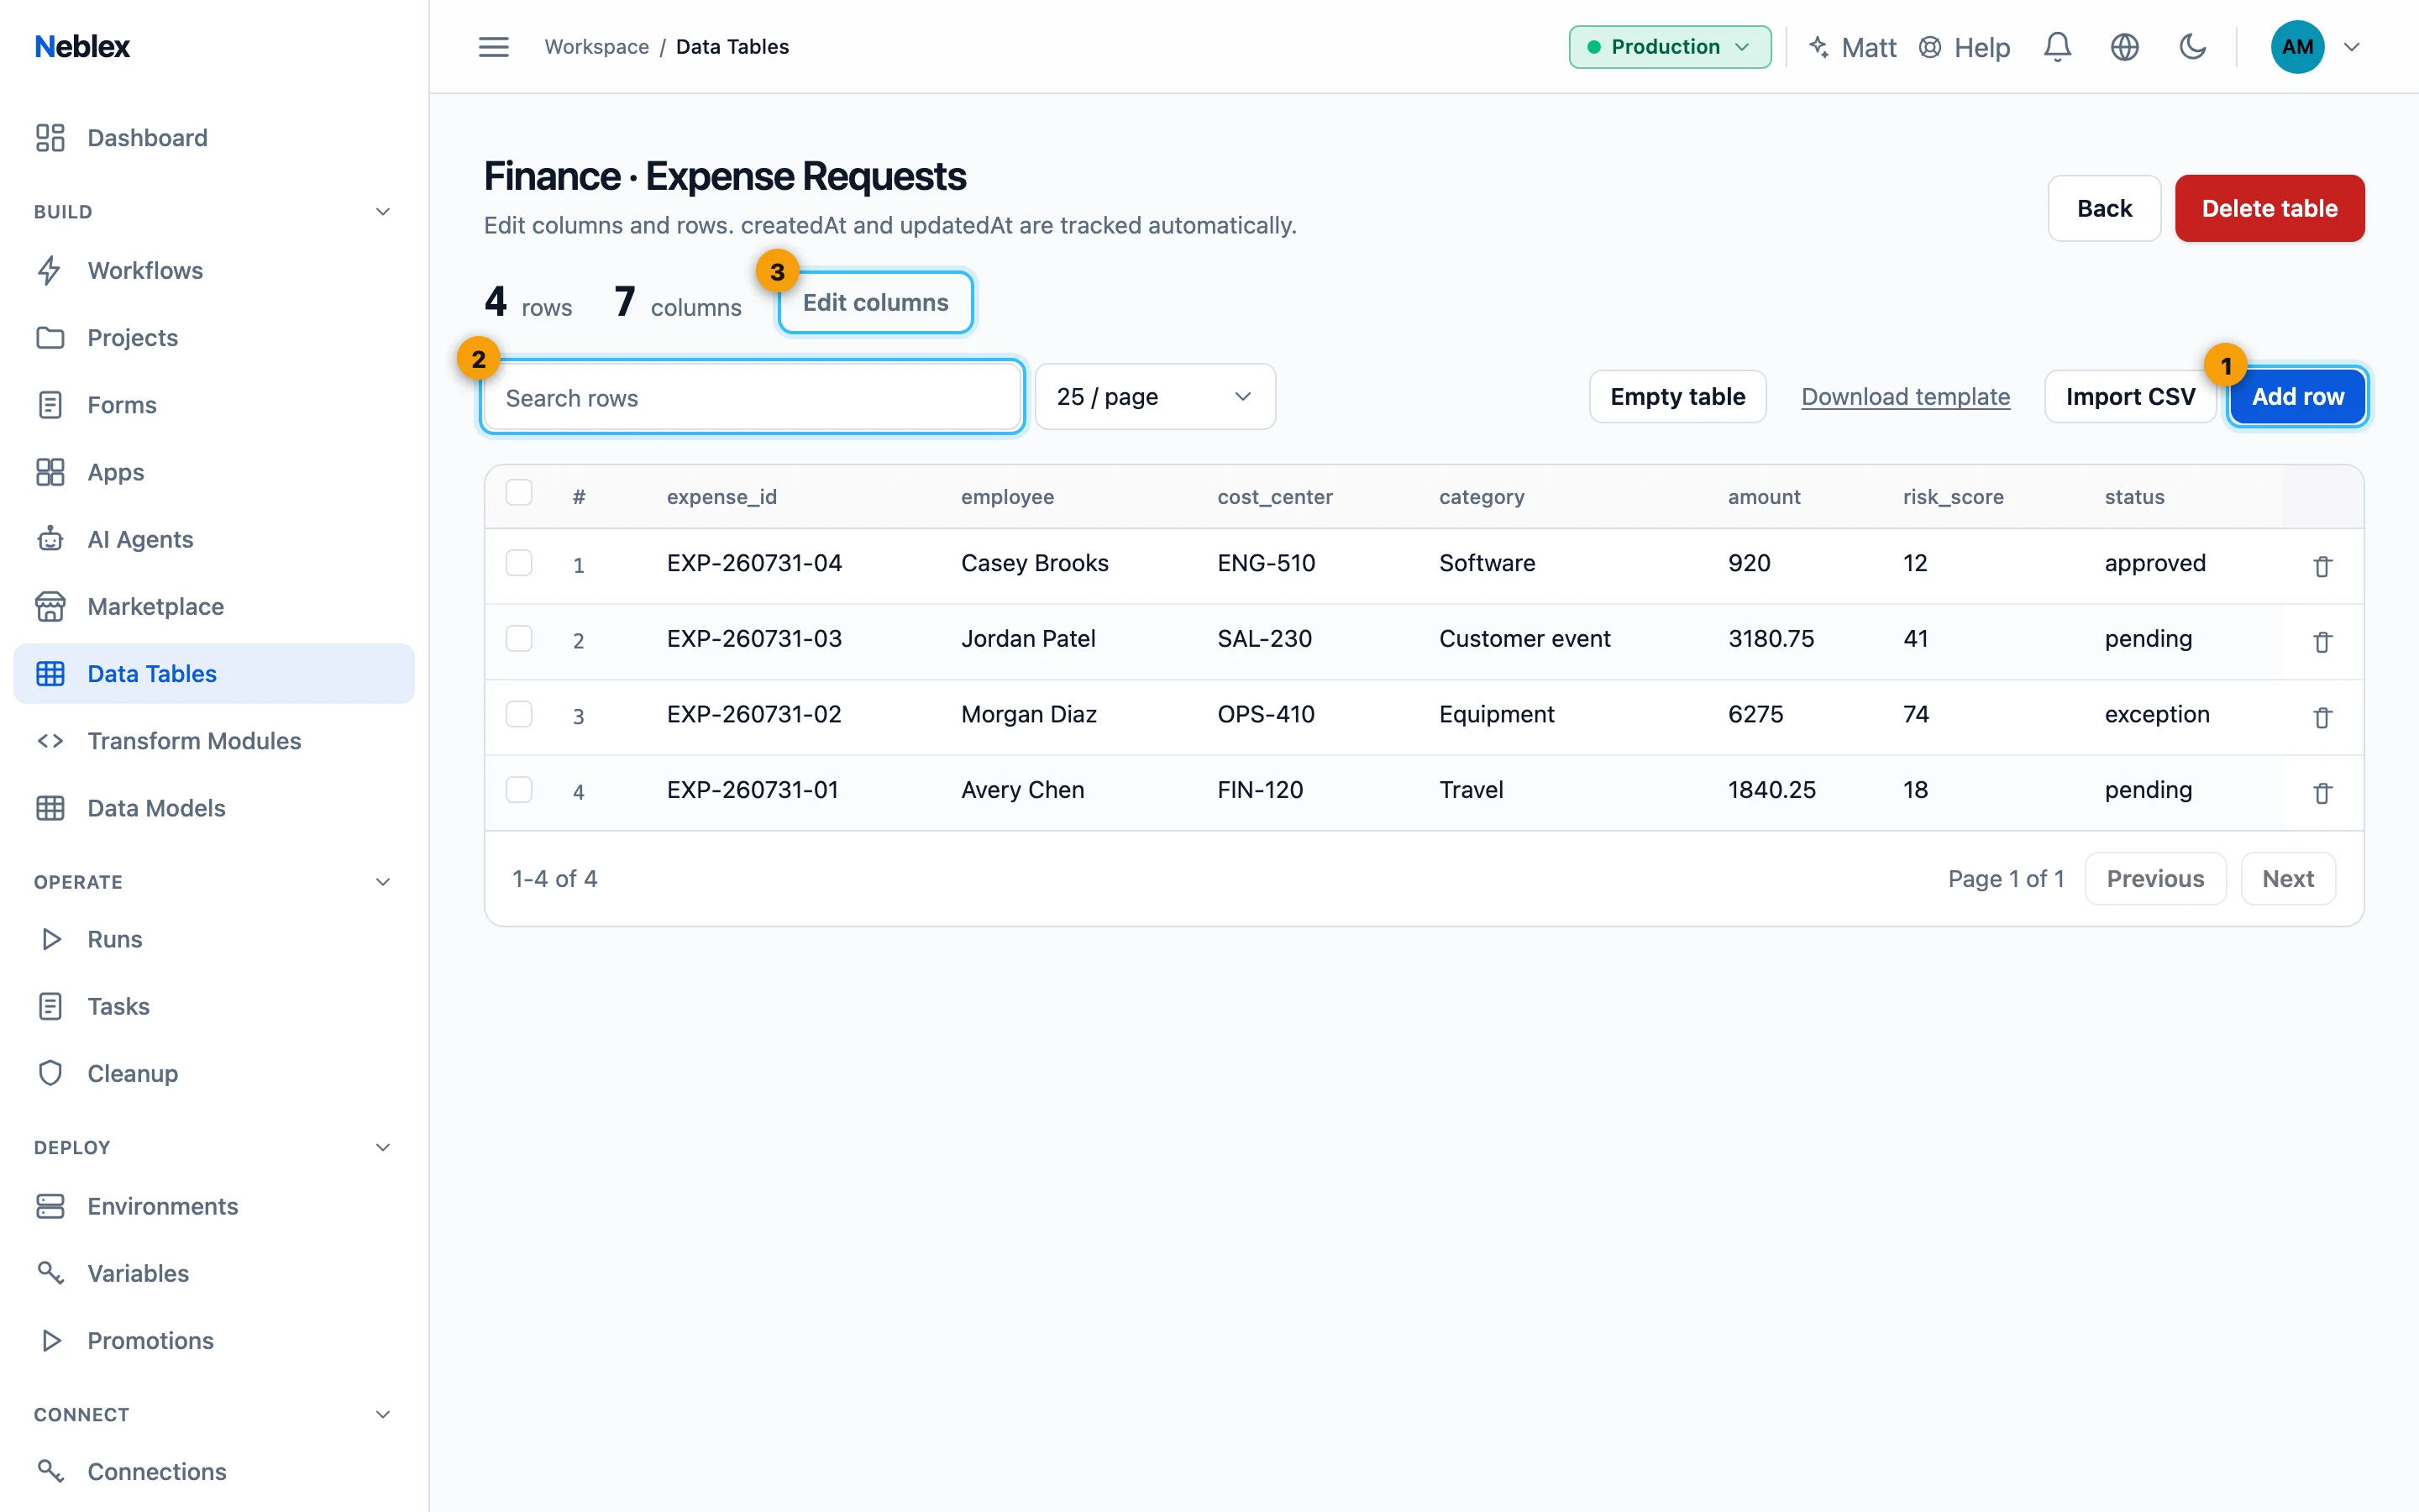The height and width of the screenshot is (1512, 2419).
Task: Collapse the OPERATE section
Action: (x=383, y=882)
